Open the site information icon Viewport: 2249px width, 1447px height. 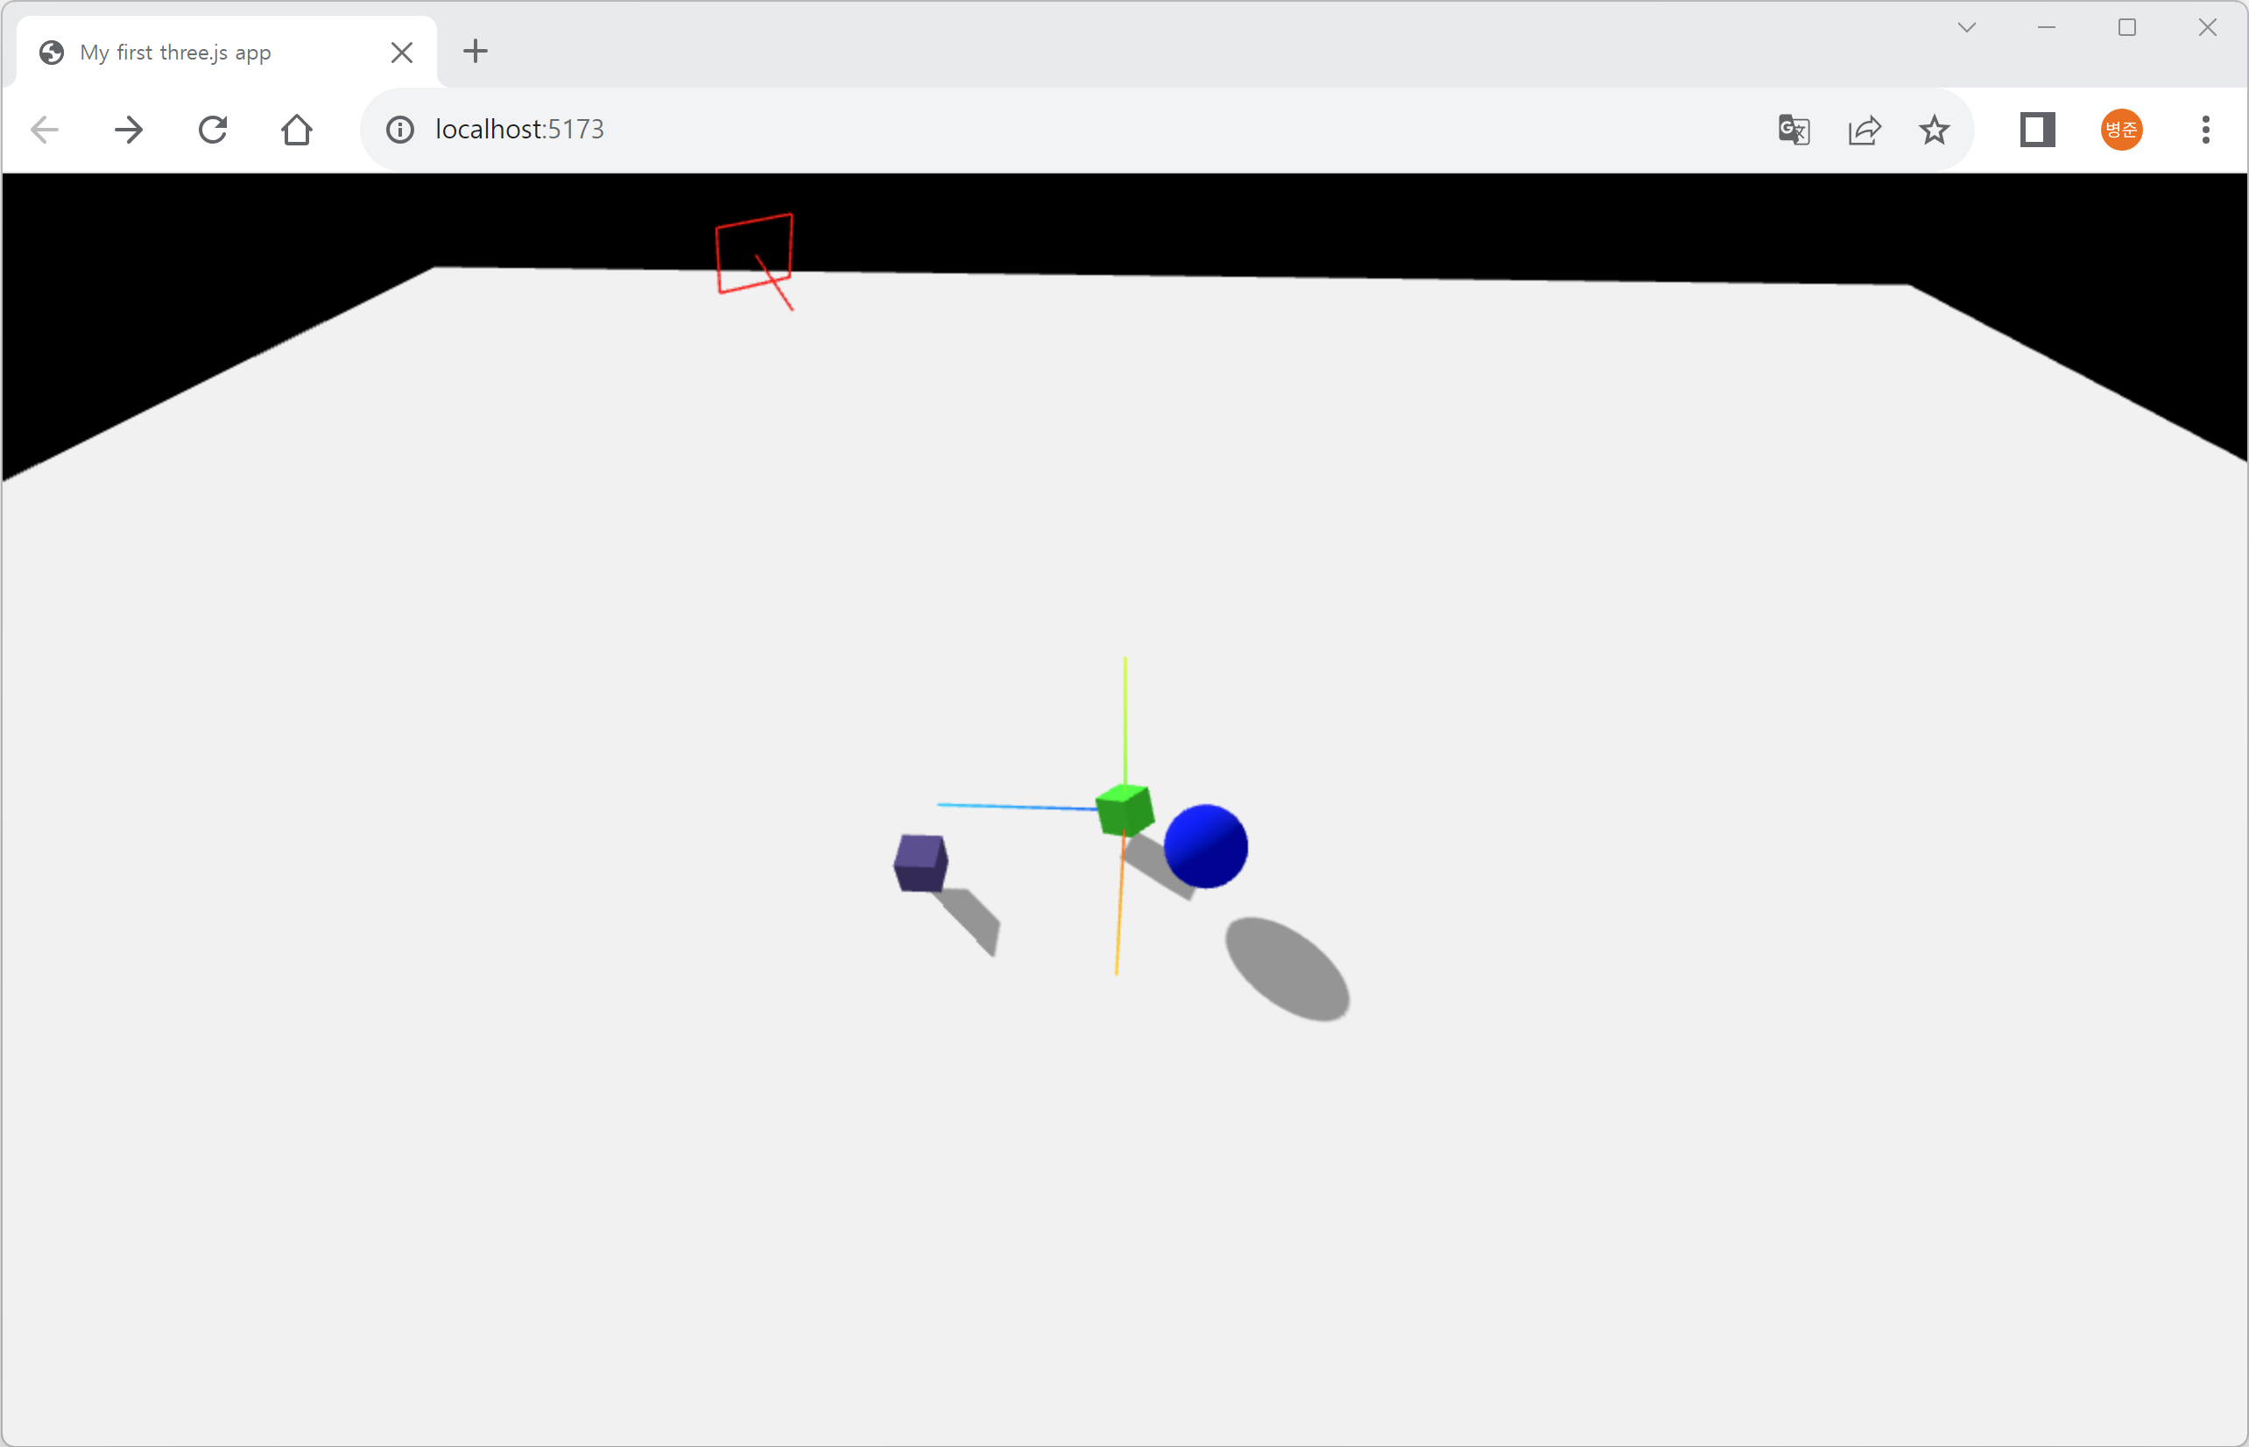400,130
